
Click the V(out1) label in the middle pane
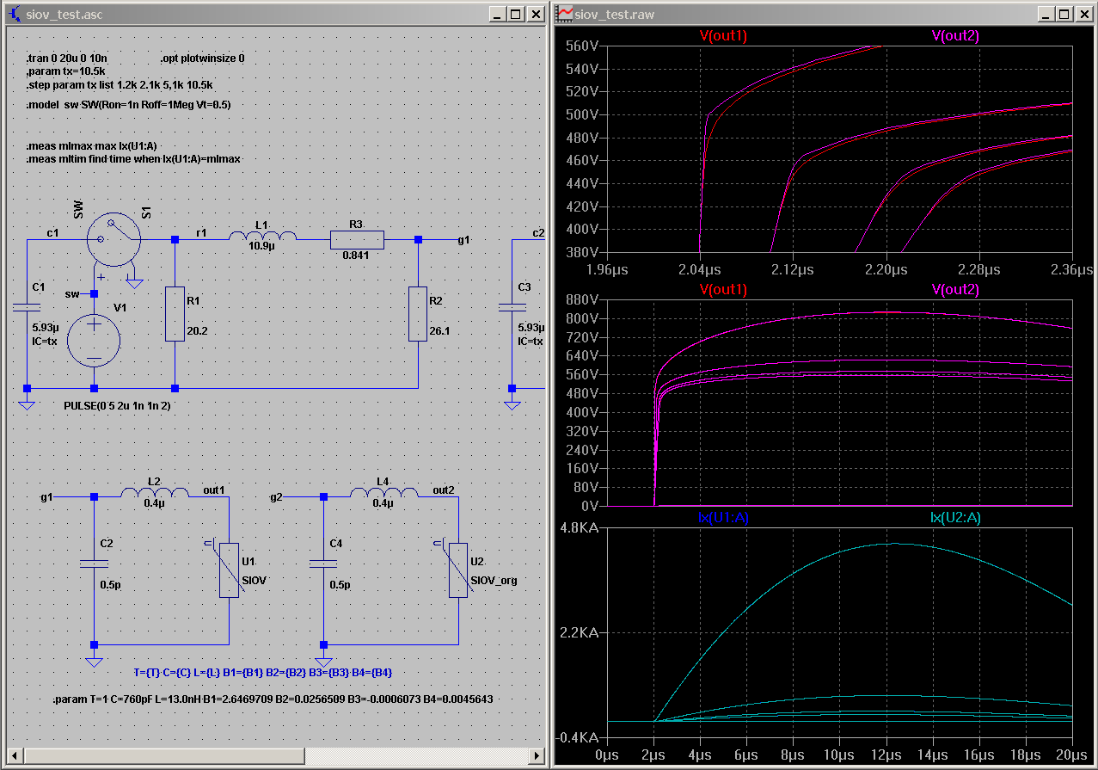723,289
